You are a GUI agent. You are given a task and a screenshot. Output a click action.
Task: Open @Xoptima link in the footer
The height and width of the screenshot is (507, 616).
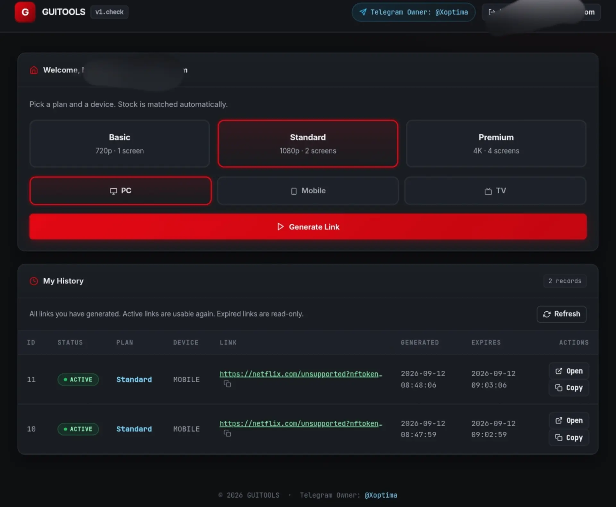(381, 495)
